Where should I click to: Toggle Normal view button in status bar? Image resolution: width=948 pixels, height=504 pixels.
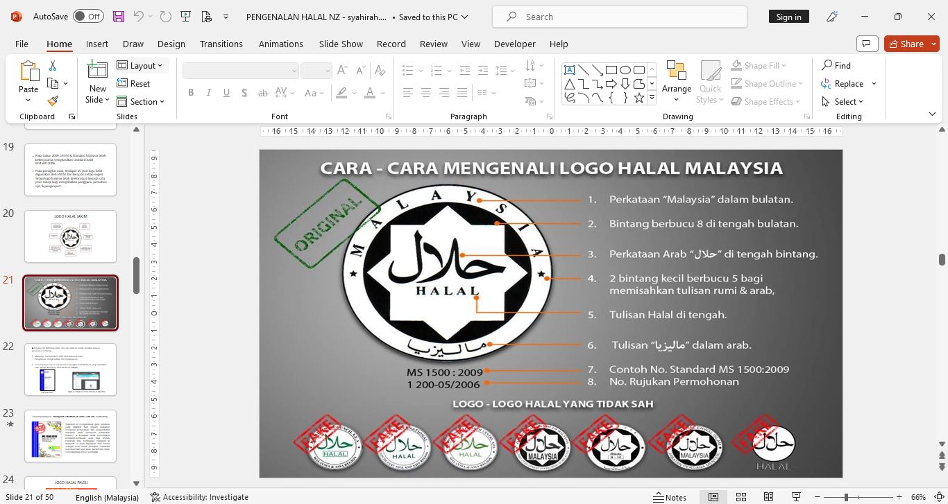point(713,497)
